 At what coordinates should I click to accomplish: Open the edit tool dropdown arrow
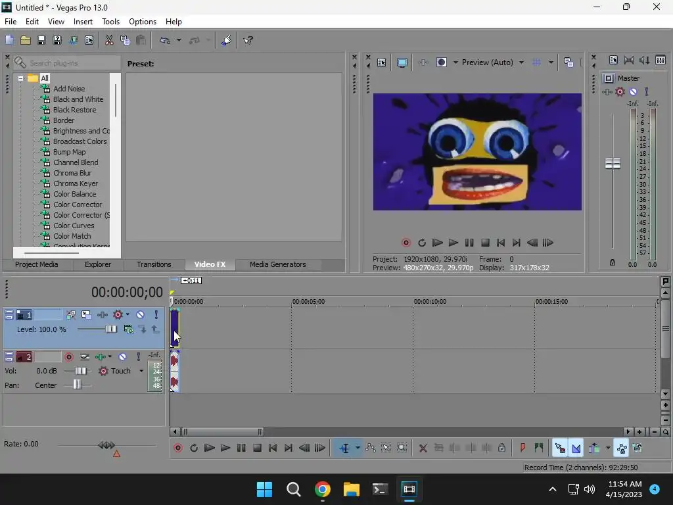[x=358, y=448]
